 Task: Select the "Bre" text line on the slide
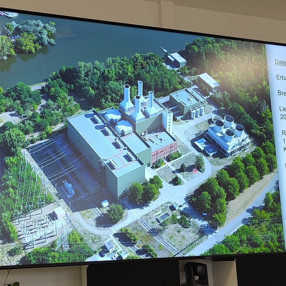(x=282, y=93)
